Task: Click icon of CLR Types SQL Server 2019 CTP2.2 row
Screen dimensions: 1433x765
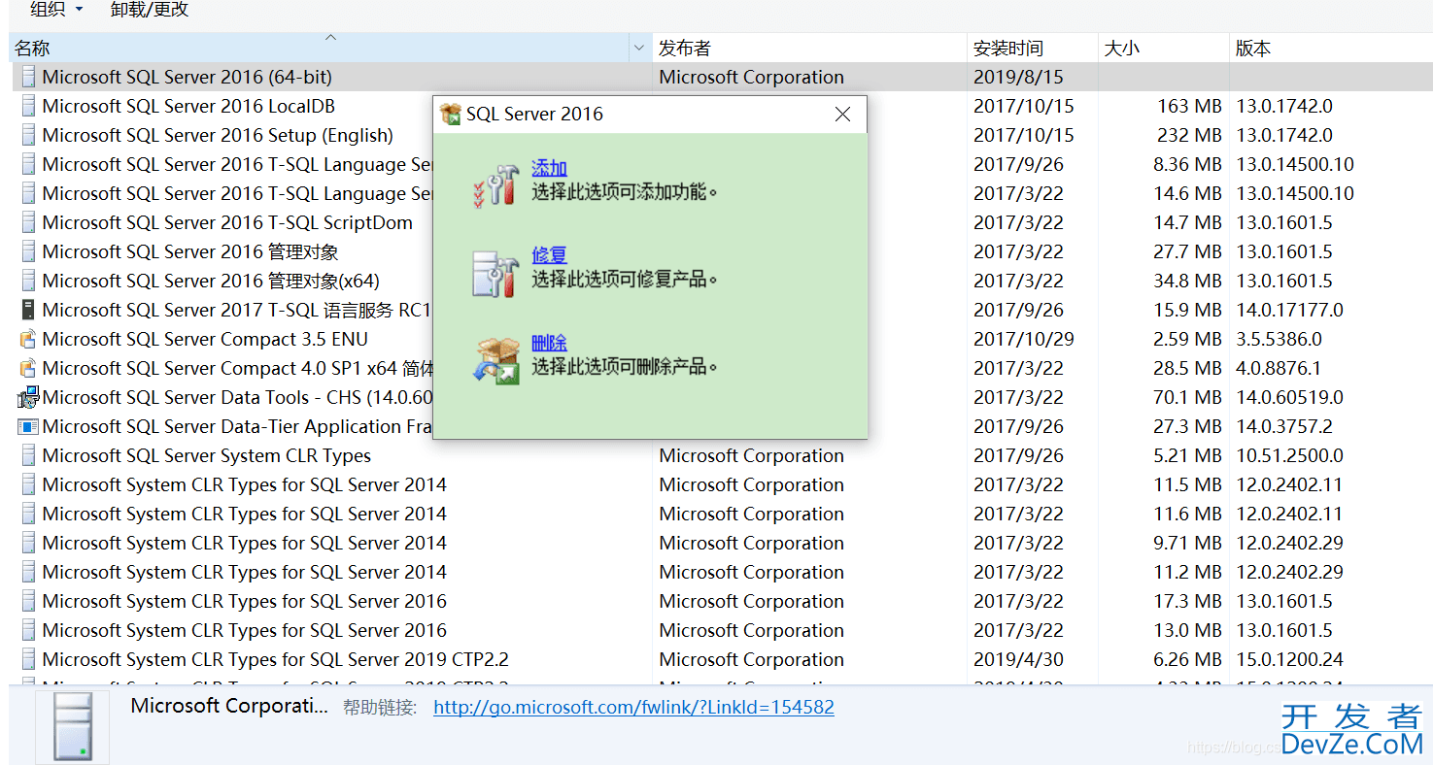Action: pos(28,660)
